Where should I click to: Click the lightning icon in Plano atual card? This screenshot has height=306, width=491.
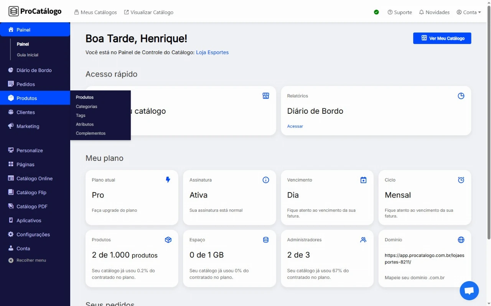pyautogui.click(x=168, y=180)
